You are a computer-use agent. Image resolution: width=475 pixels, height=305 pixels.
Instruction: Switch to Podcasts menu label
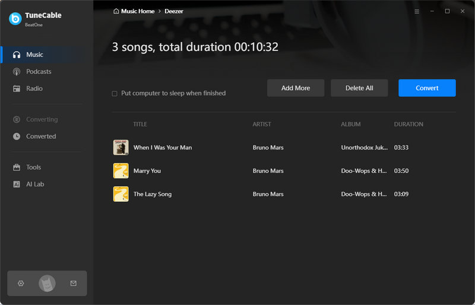[39, 71]
